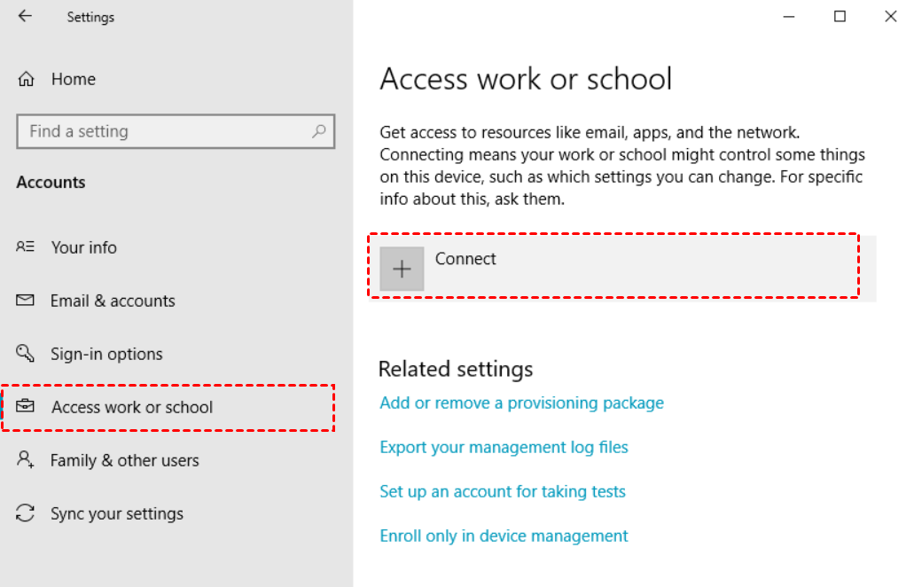Go to Email & accounts

(x=113, y=301)
